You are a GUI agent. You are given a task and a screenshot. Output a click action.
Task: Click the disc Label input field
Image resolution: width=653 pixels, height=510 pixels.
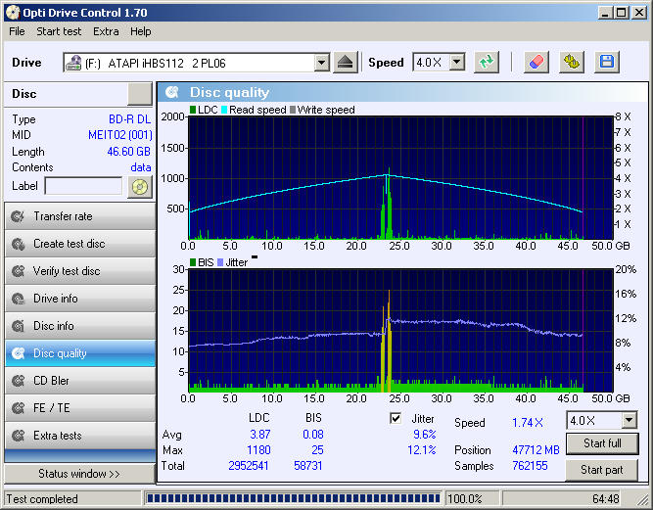coord(83,186)
